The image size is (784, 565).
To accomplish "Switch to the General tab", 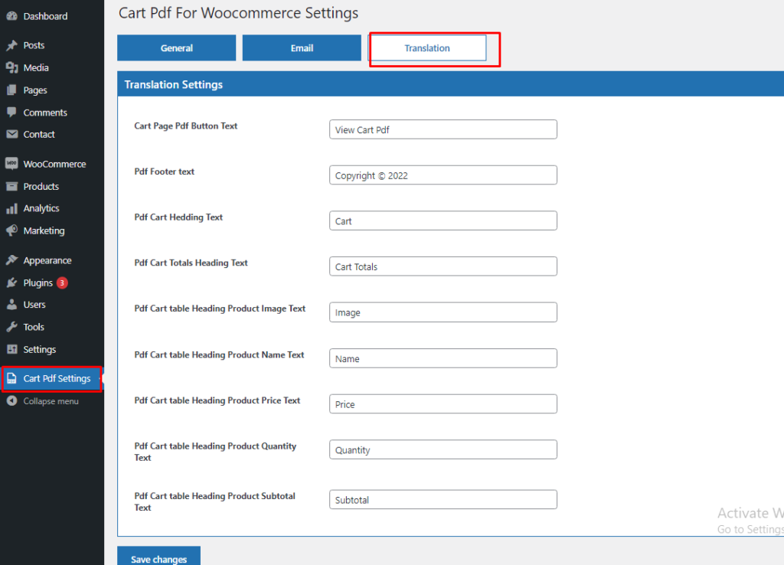I will [x=177, y=48].
